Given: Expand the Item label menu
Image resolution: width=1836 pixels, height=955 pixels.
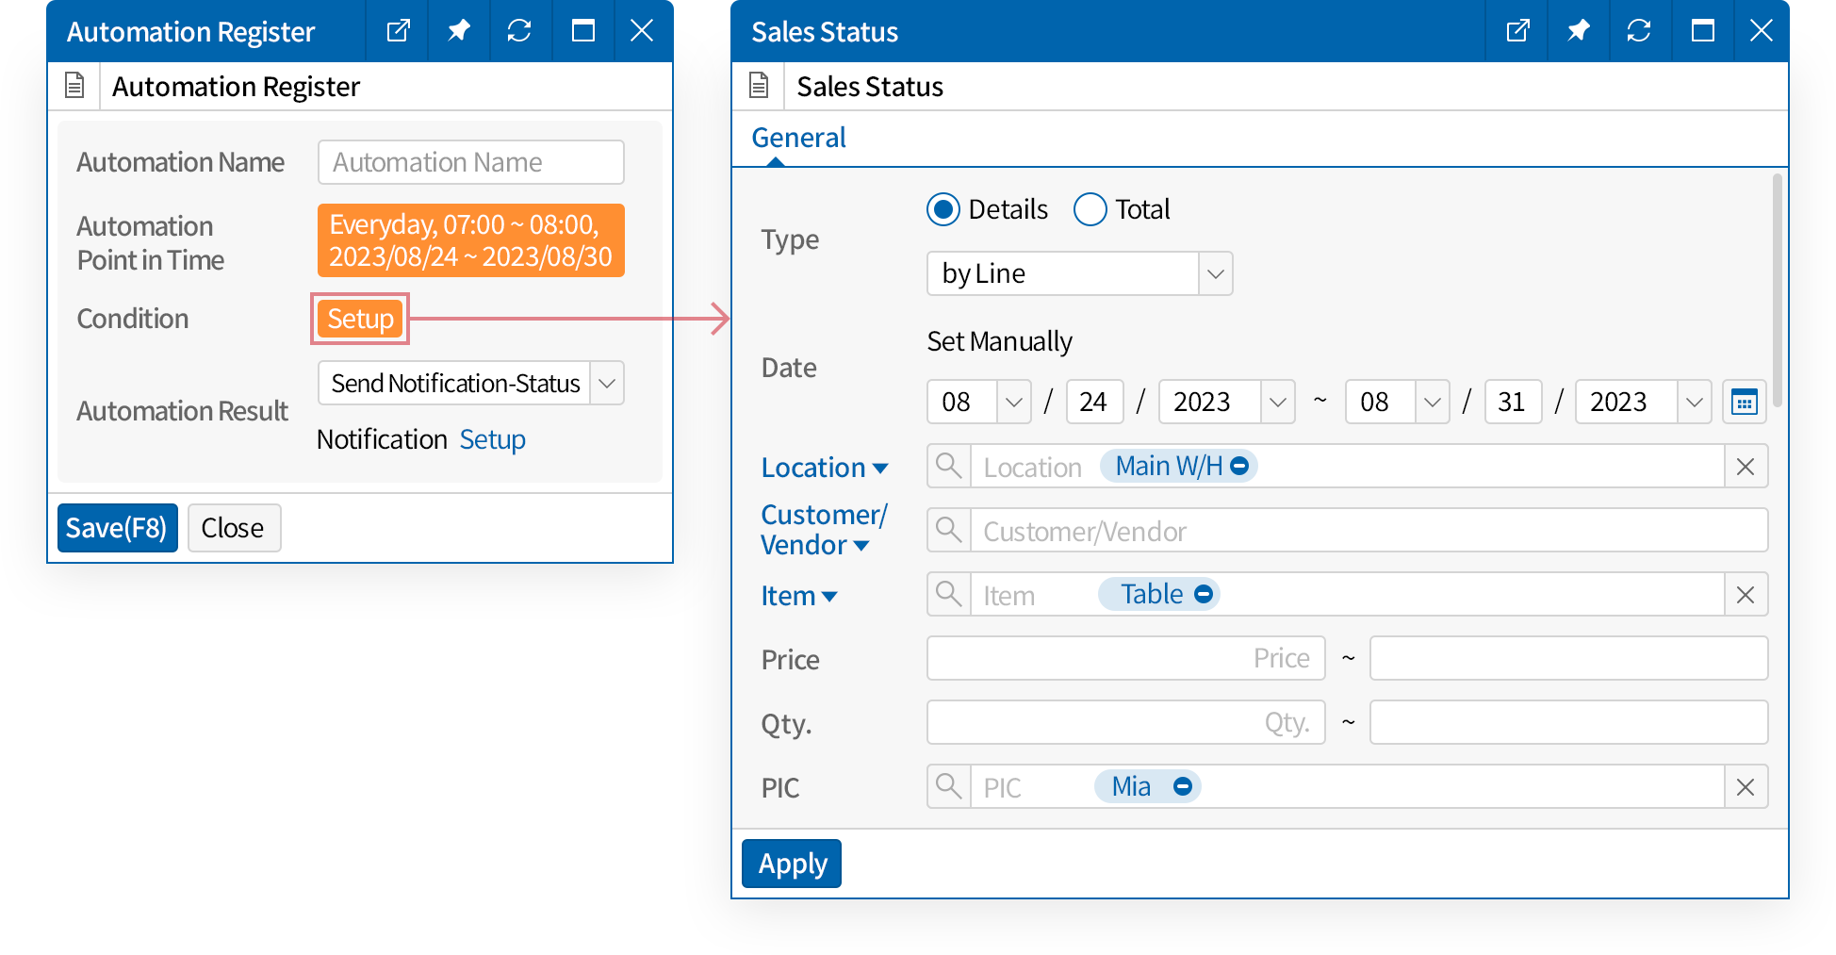Looking at the screenshot, I should pos(799,596).
